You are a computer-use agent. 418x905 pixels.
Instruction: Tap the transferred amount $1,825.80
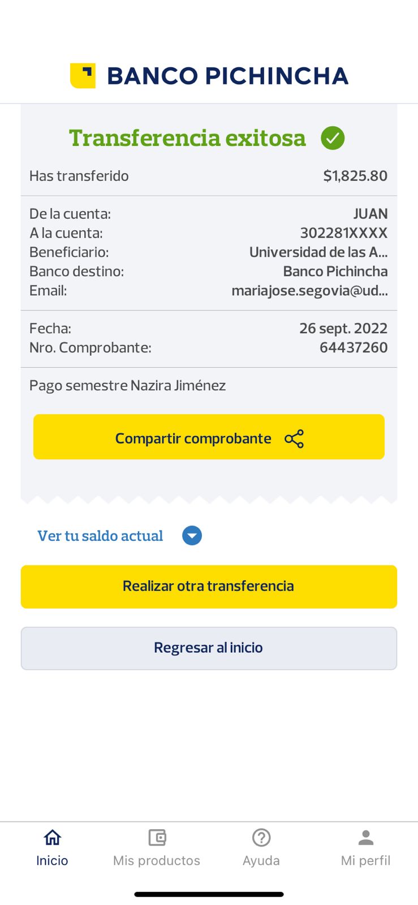click(x=355, y=176)
